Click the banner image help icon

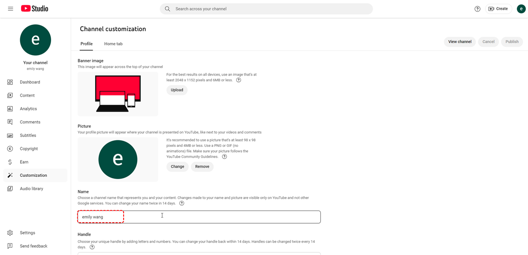click(238, 80)
